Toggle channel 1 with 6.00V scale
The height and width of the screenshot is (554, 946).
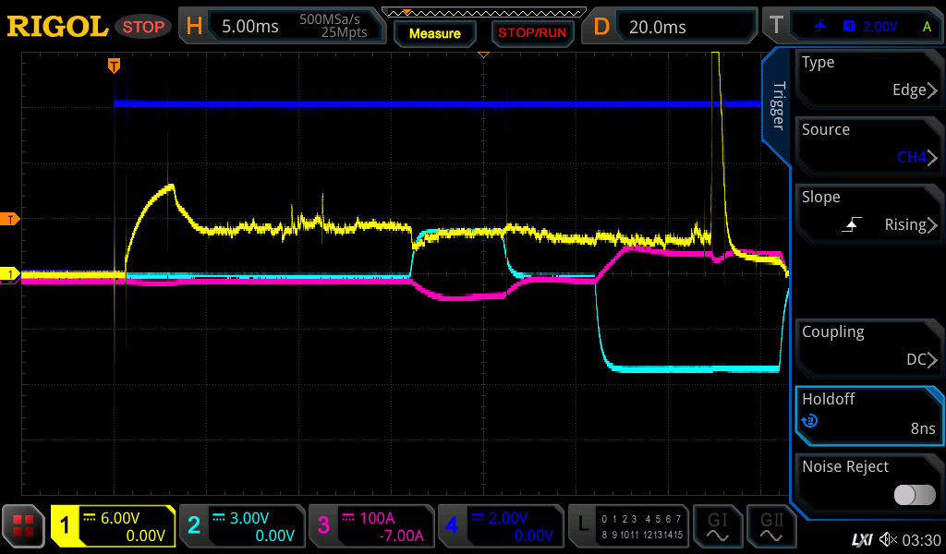tap(113, 526)
